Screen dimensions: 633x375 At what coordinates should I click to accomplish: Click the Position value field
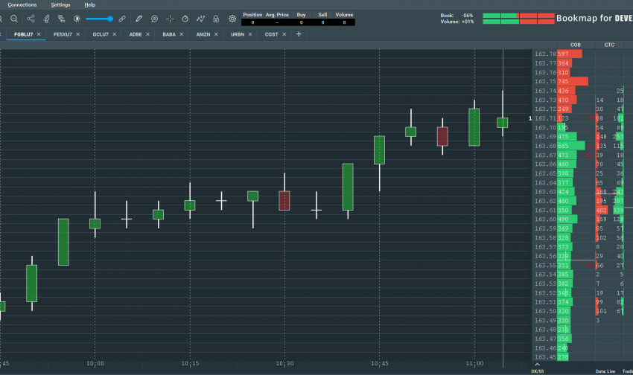coord(252,22)
